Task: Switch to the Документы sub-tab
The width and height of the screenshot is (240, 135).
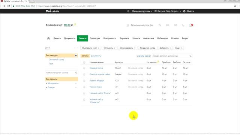Action: pos(96,56)
